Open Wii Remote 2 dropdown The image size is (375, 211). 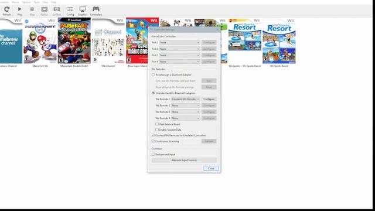coord(185,105)
